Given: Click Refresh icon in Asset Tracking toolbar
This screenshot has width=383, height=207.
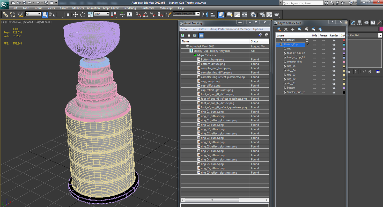Looking at the screenshot, I should pos(183,35).
